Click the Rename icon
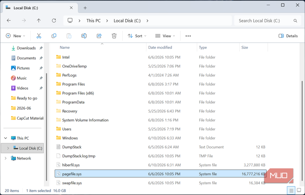 point(84,36)
